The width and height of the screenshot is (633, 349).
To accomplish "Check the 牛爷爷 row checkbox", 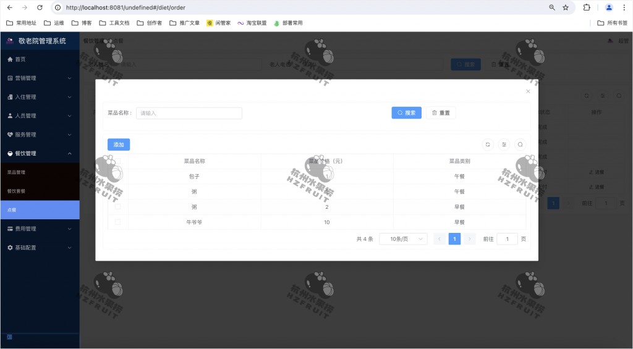I will pyautogui.click(x=118, y=222).
